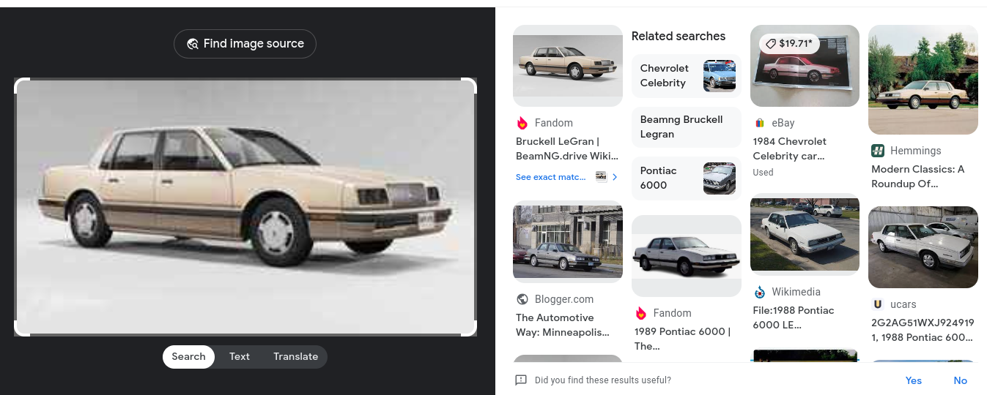Click the price tag icon on eBay image
Screen dimensions: 987x395
pos(770,44)
